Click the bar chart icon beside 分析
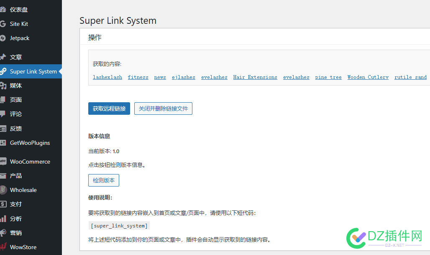430x255 pixels. click(x=3, y=218)
